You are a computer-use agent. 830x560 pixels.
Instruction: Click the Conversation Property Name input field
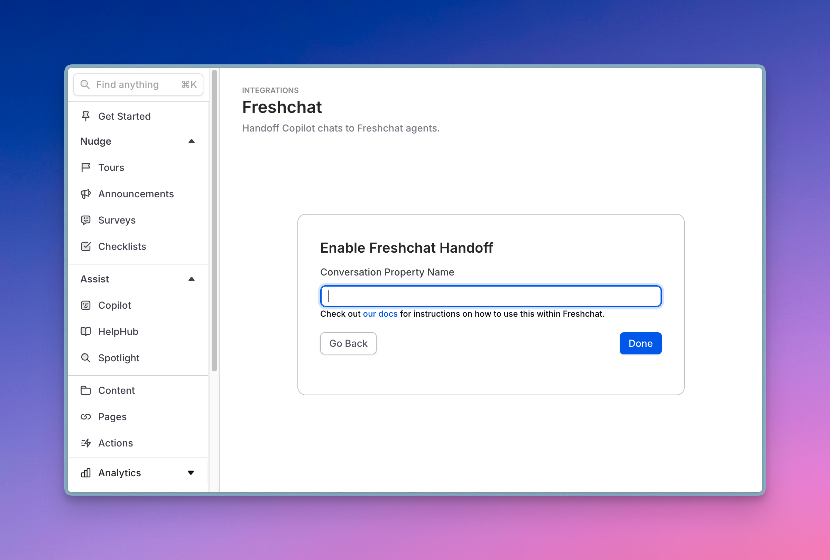point(490,296)
